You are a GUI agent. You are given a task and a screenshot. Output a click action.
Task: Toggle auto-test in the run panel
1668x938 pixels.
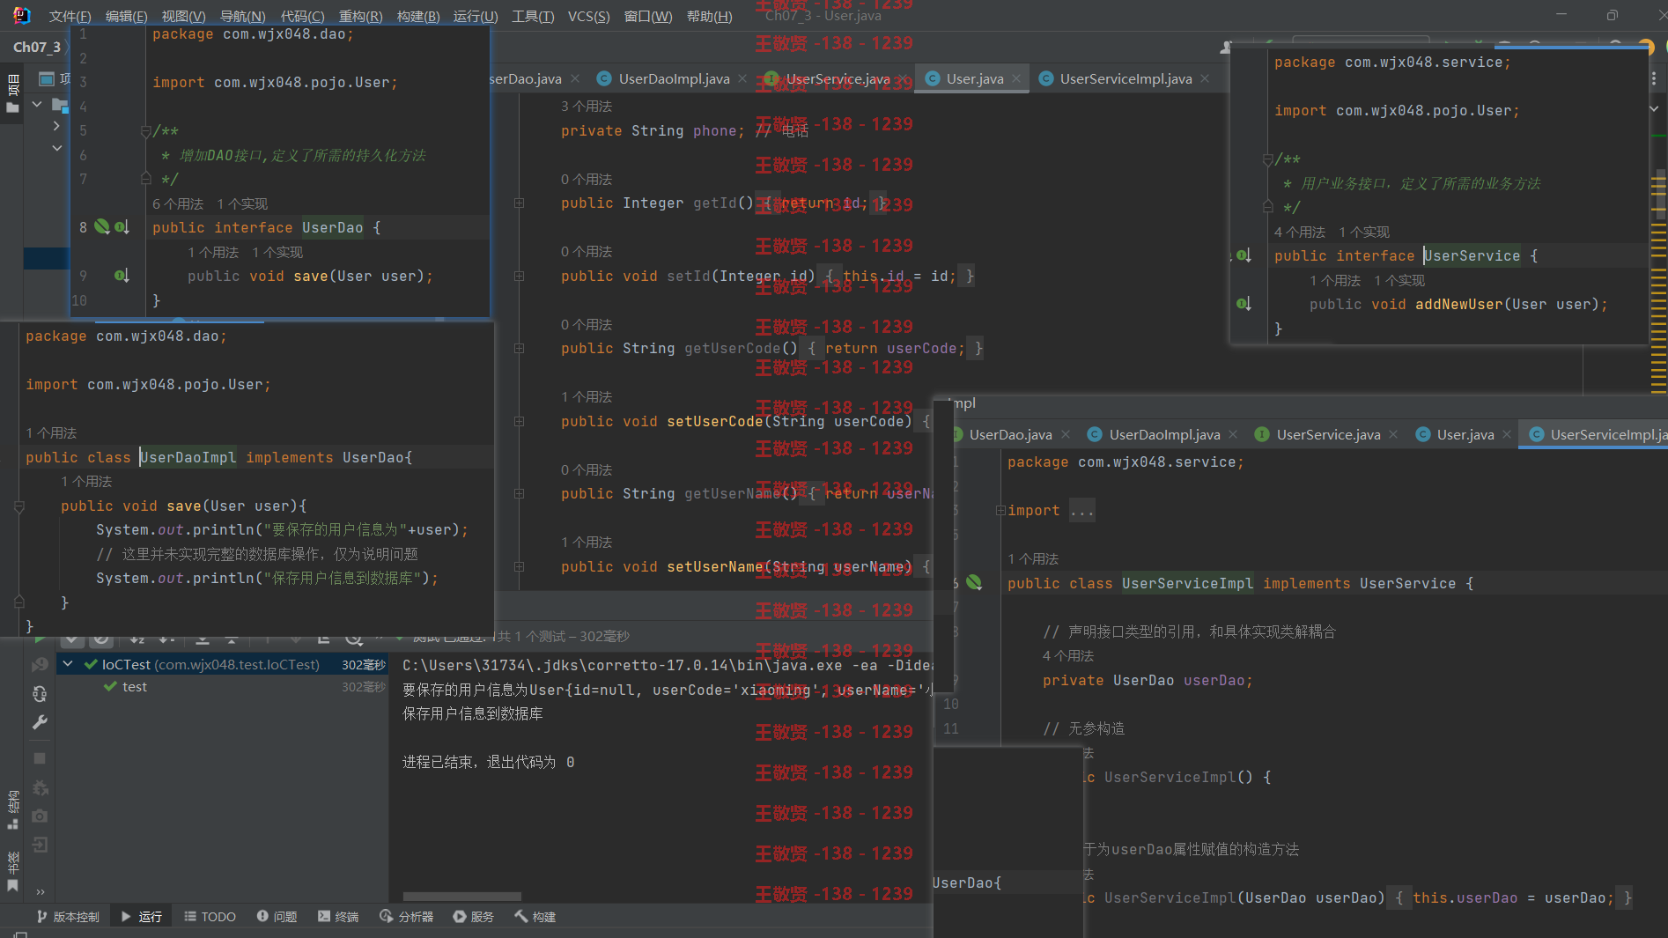(39, 694)
